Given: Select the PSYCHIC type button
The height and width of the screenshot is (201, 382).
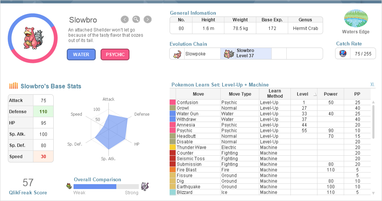Looking at the screenshot, I should coord(115,55).
